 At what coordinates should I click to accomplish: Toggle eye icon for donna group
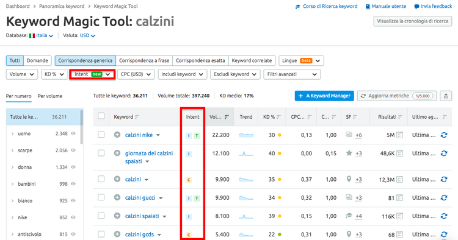point(73,167)
